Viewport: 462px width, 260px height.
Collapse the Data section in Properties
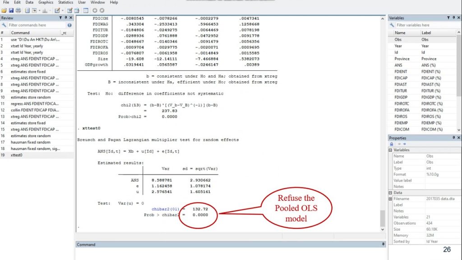click(x=391, y=192)
